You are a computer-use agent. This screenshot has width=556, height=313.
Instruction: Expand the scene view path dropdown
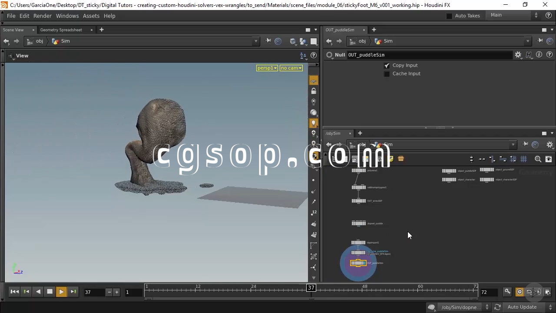click(255, 41)
